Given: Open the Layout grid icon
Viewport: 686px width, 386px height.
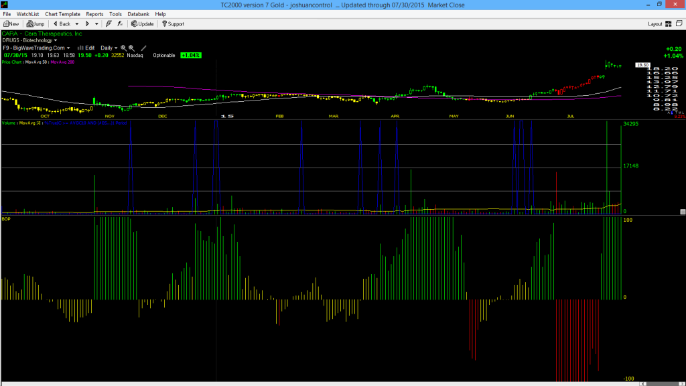Looking at the screenshot, I should coord(668,24).
